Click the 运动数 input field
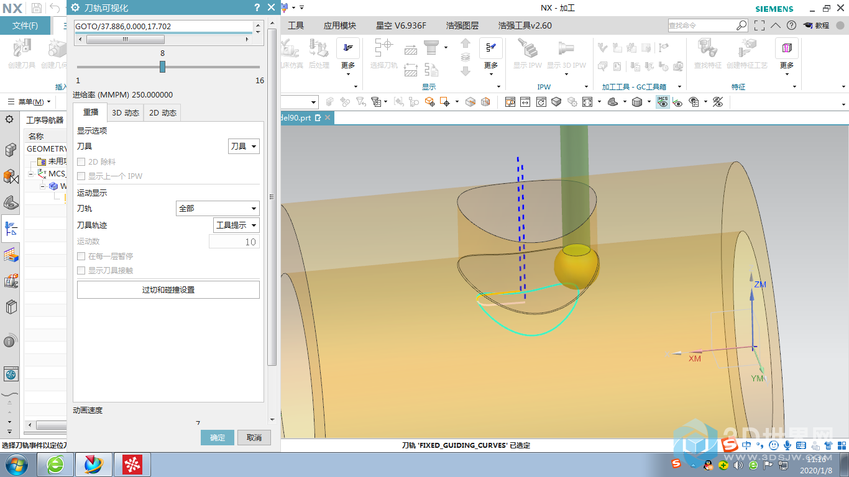This screenshot has width=849, height=477. coord(234,242)
